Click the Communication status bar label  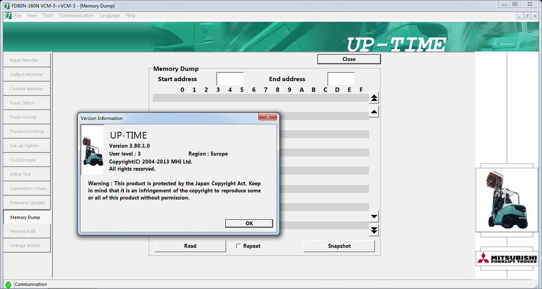31,284
